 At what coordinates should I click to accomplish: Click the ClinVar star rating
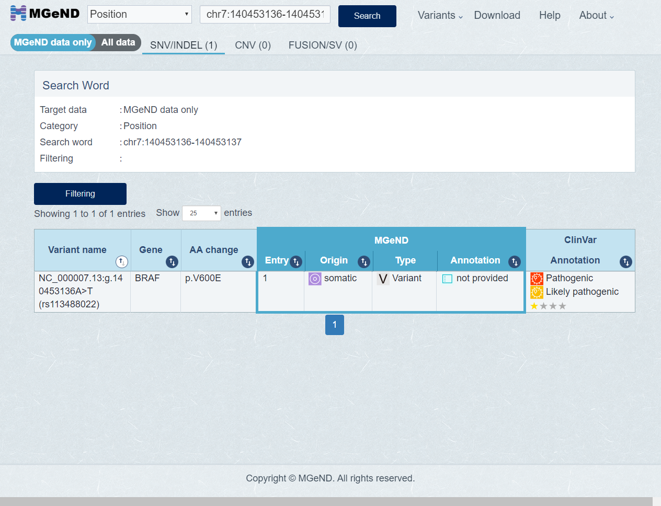(x=548, y=306)
